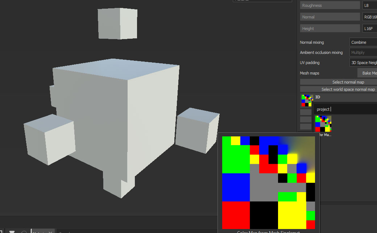Click the small cube floating above the large cube
377x233 pixels.
click(x=117, y=23)
